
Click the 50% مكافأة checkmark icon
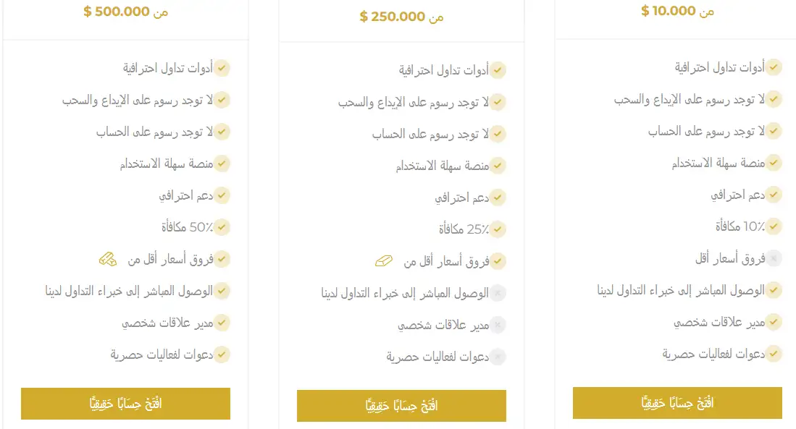tap(222, 226)
